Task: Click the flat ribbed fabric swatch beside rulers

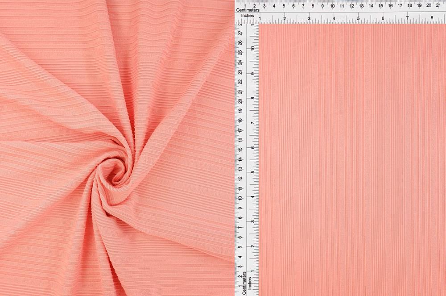Action: (353, 160)
